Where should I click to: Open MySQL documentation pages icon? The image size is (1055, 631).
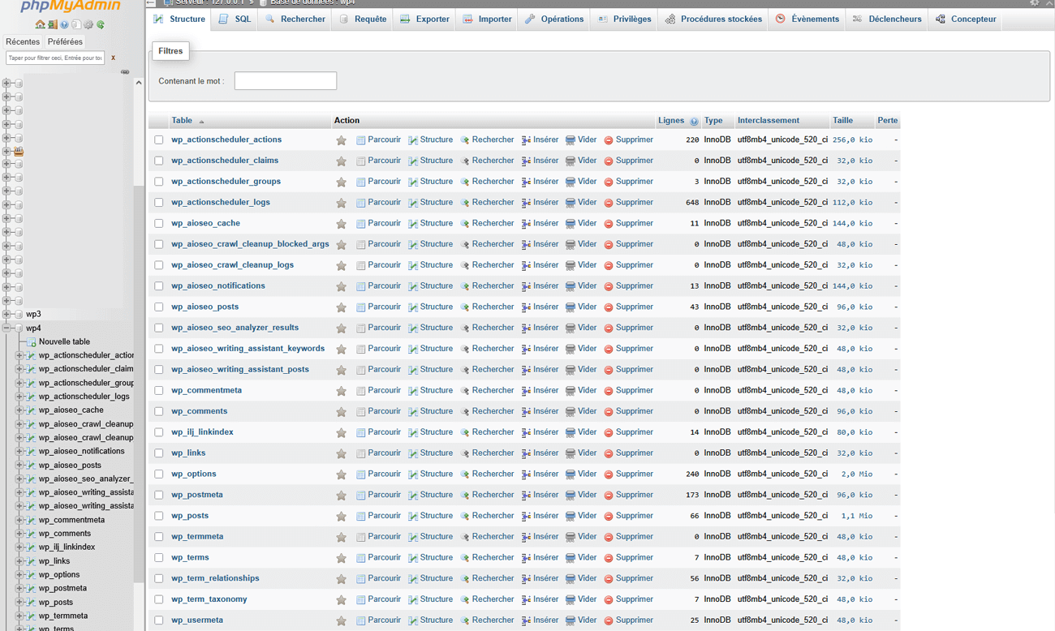click(x=76, y=25)
